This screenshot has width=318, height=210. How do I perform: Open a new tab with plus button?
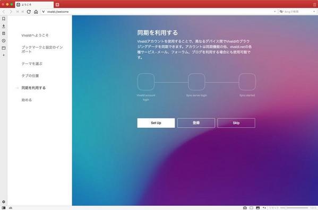(57, 4)
